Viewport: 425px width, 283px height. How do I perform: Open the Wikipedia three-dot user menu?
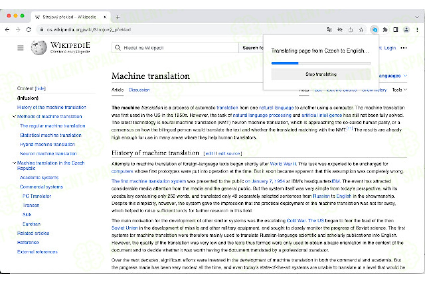pos(404,48)
